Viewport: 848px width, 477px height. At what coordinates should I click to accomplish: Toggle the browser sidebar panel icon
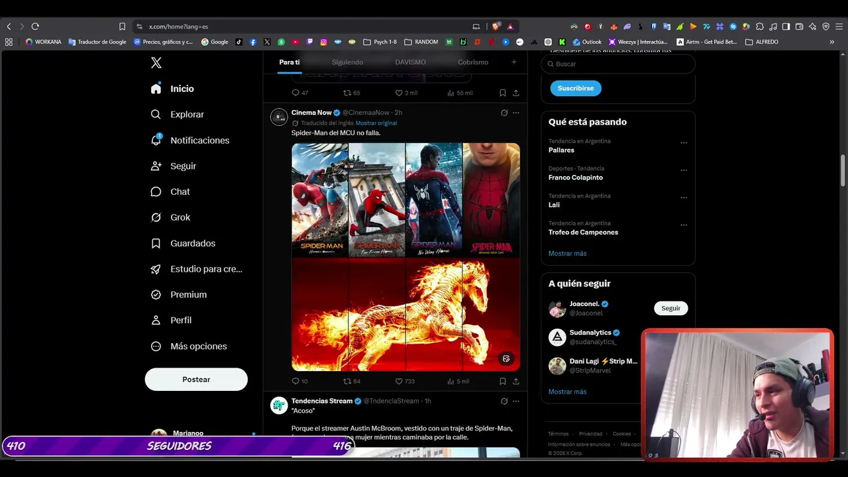click(x=786, y=26)
